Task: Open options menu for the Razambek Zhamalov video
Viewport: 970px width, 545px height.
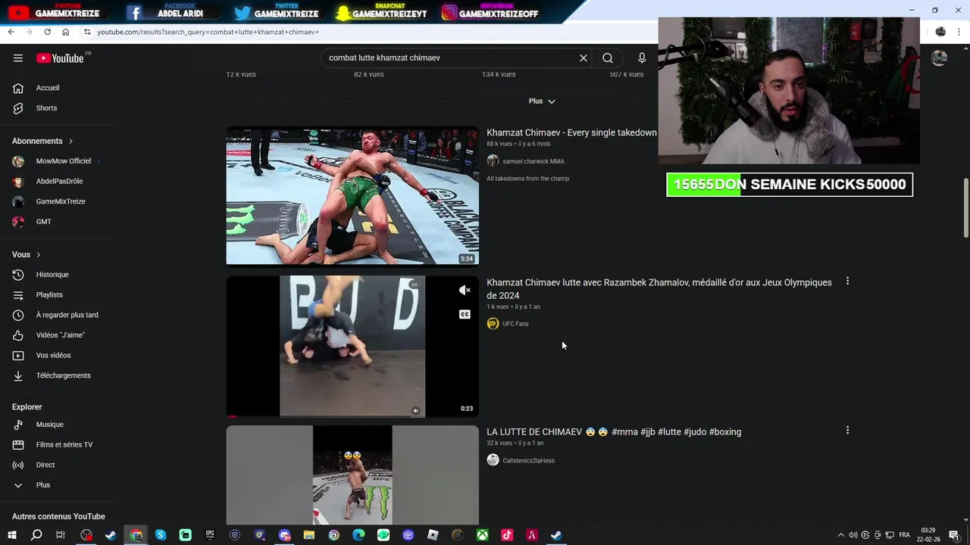Action: pyautogui.click(x=847, y=282)
